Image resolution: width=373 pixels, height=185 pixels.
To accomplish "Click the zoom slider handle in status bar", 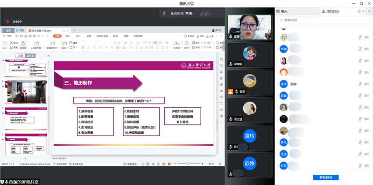I will [188, 164].
